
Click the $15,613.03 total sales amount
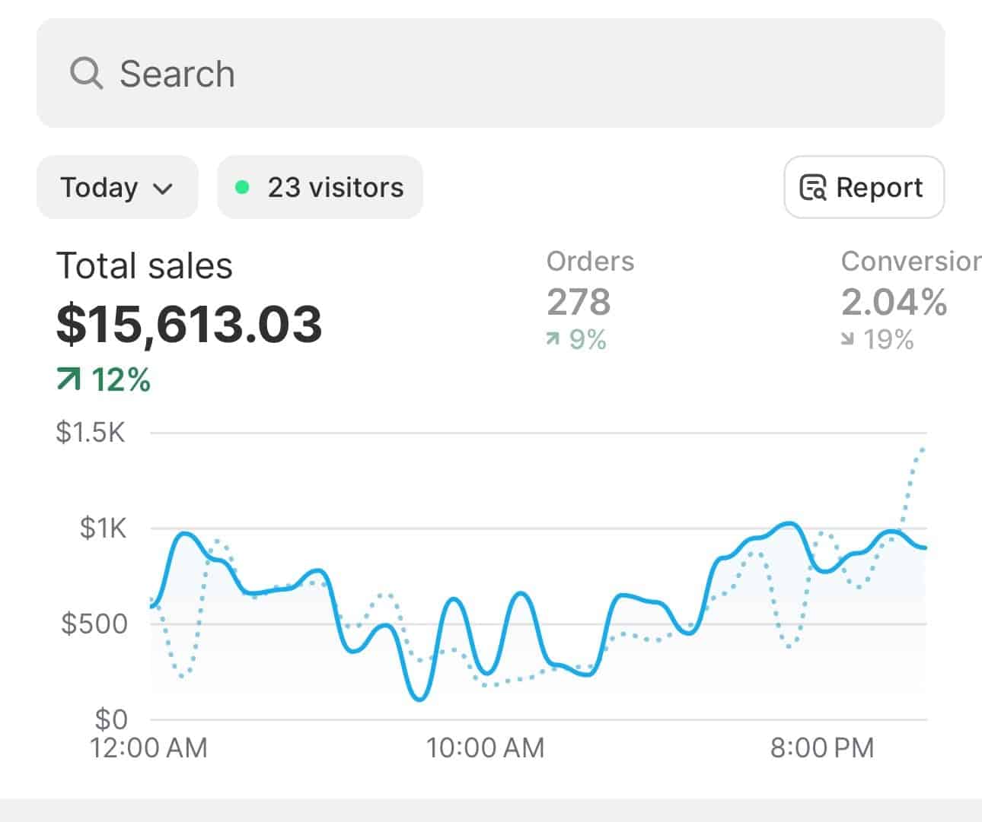pos(189,324)
